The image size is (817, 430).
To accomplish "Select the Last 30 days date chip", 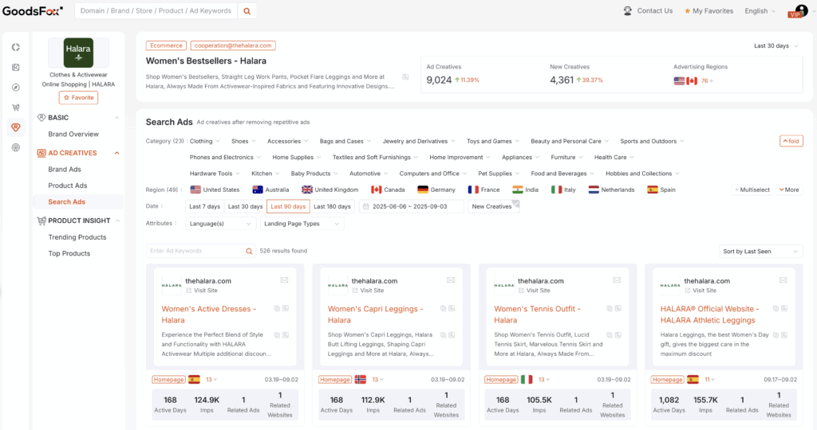I will click(246, 206).
